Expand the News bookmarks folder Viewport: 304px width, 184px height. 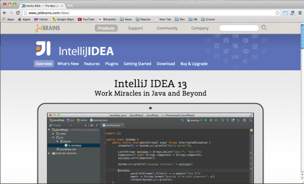pos(126,19)
